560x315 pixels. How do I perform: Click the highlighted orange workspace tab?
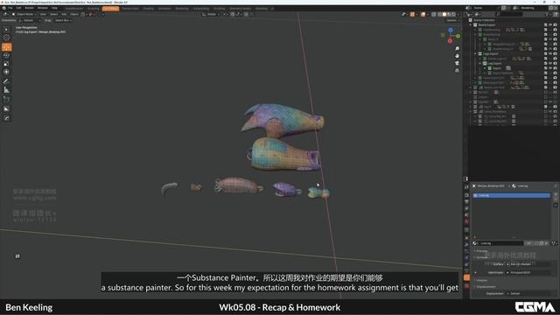coord(110,9)
